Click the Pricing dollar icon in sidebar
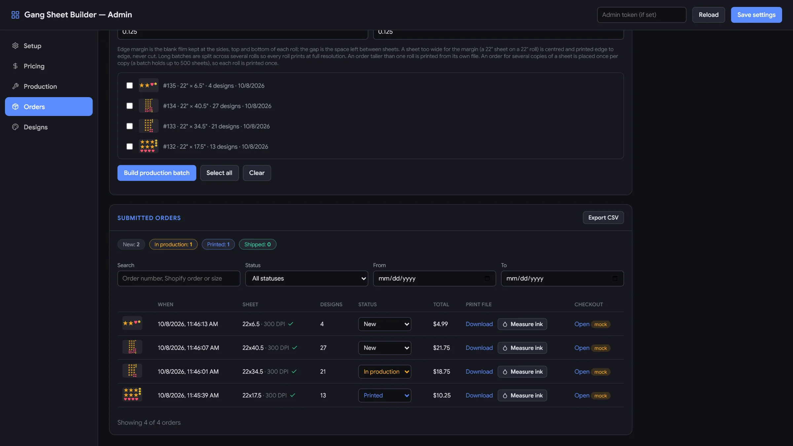This screenshot has width=793, height=446. pyautogui.click(x=15, y=66)
